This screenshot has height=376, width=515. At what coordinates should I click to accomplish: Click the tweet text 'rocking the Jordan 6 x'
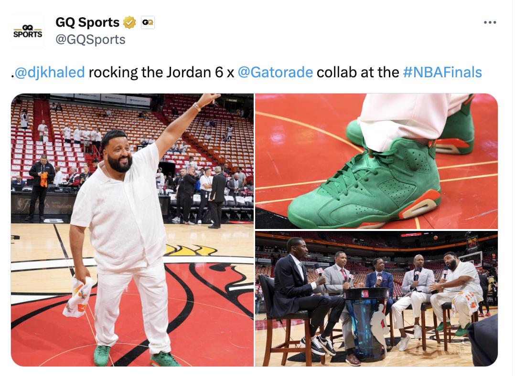tap(161, 72)
